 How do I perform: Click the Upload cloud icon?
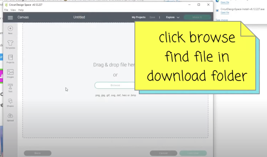(x=10, y=116)
